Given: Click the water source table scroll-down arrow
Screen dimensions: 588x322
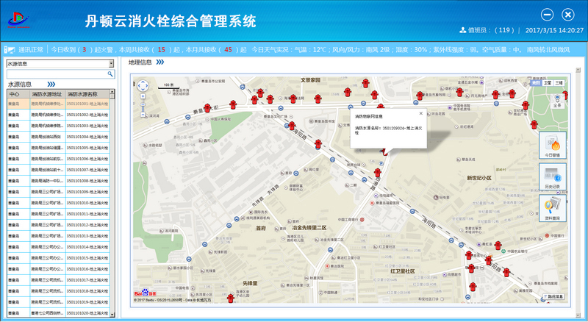Looking at the screenshot, I should click(112, 315).
